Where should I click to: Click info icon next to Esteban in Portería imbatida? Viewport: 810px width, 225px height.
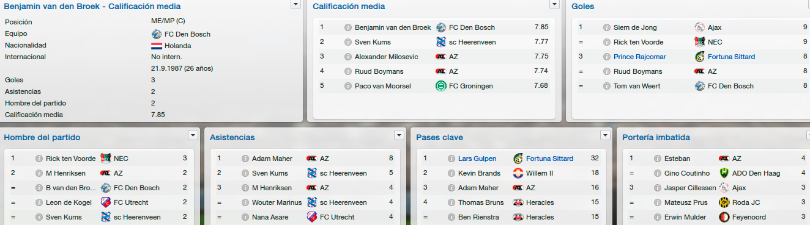(x=658, y=159)
